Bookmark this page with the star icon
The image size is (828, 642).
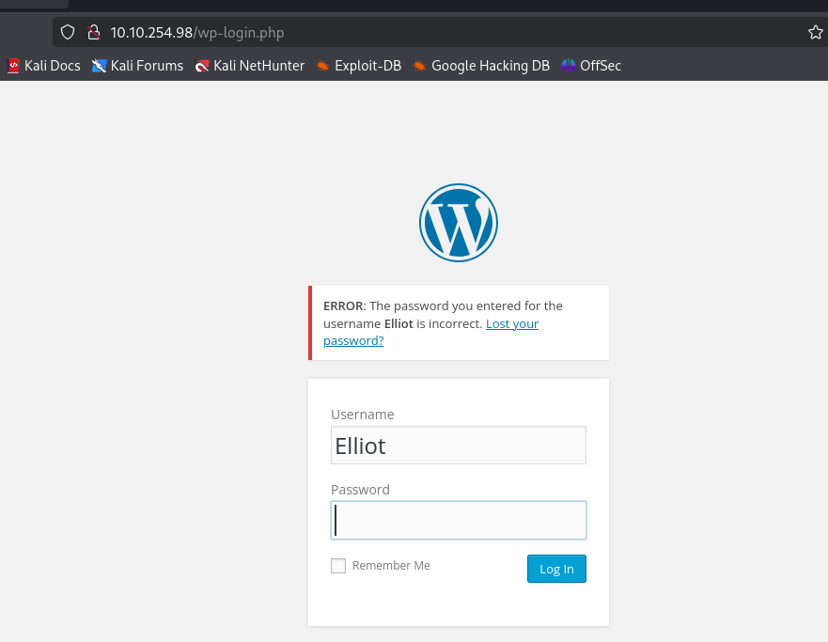pos(815,33)
